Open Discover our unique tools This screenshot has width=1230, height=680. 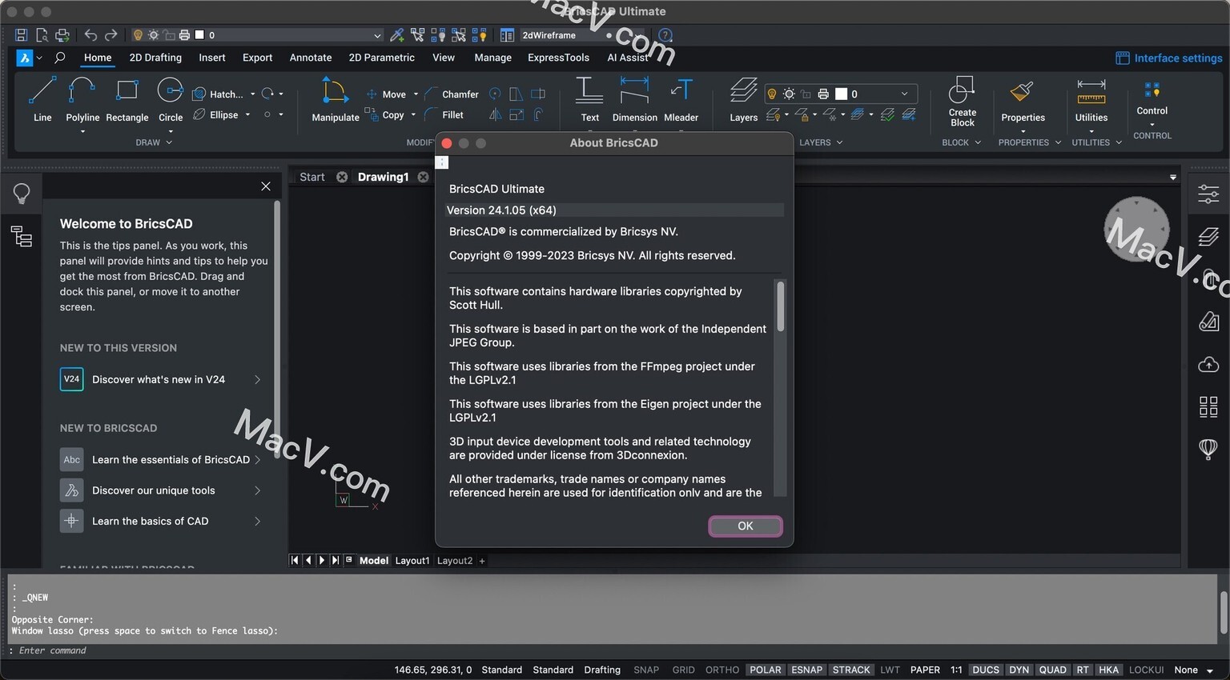[161, 490]
